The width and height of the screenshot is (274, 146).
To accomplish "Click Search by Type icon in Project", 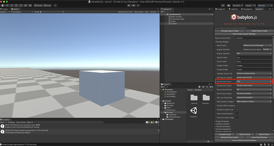I will point(200,87).
